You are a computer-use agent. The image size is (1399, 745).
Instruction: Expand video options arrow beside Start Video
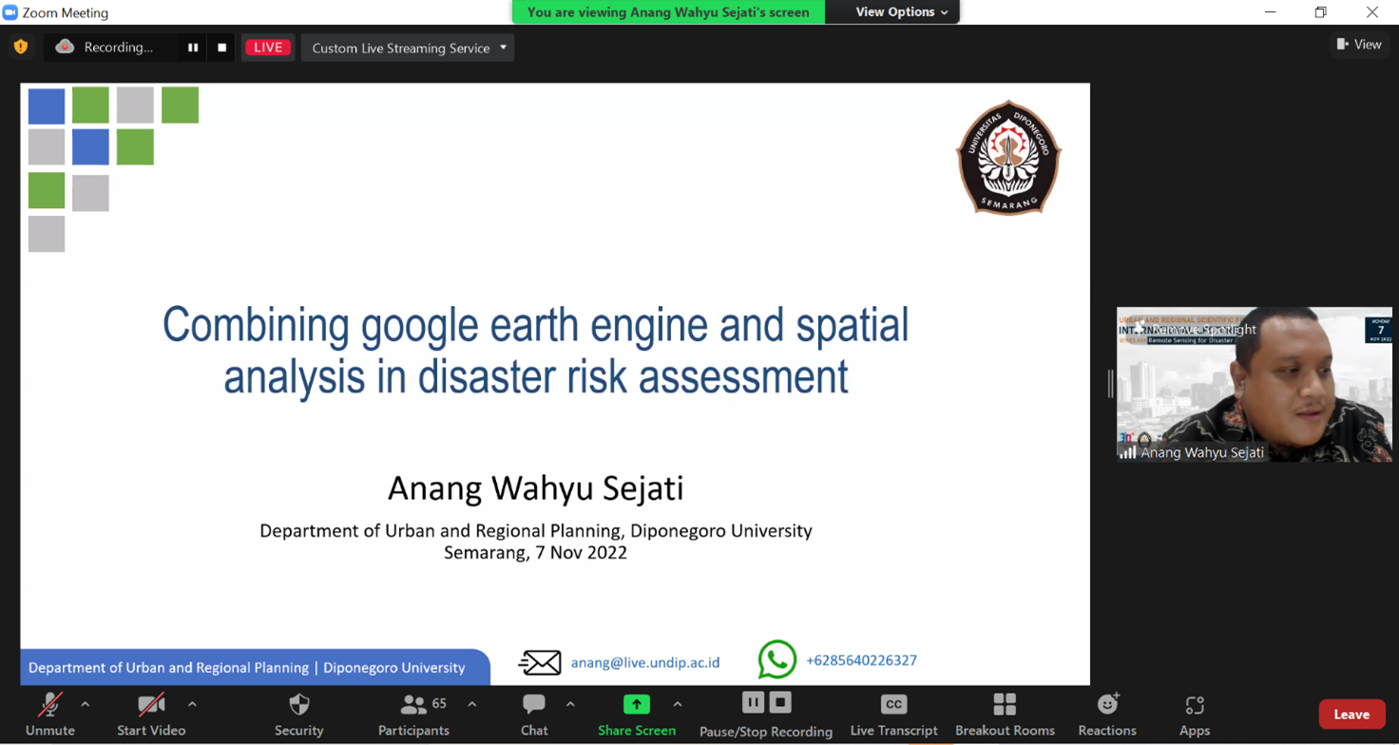point(192,704)
